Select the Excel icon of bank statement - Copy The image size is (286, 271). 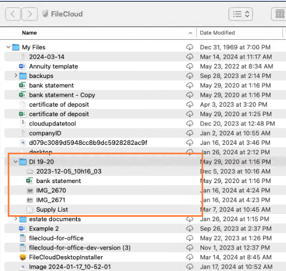pos(22,95)
